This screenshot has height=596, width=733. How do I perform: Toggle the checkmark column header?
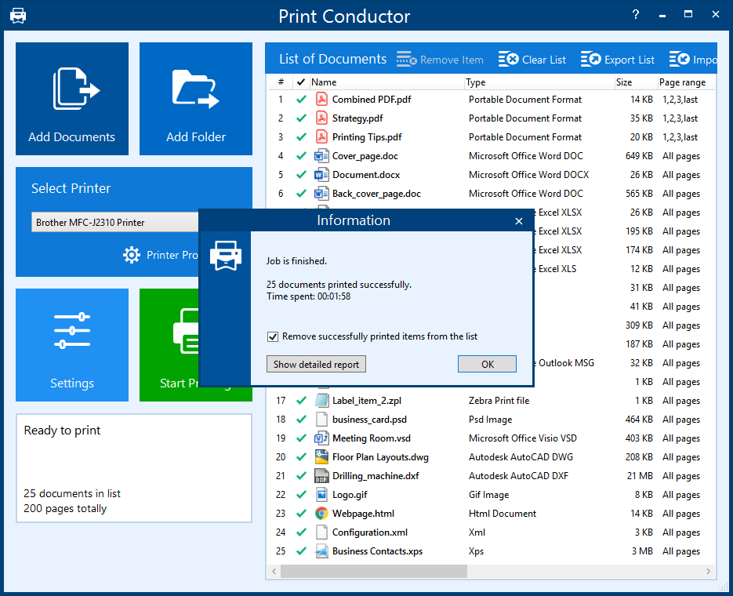click(301, 82)
